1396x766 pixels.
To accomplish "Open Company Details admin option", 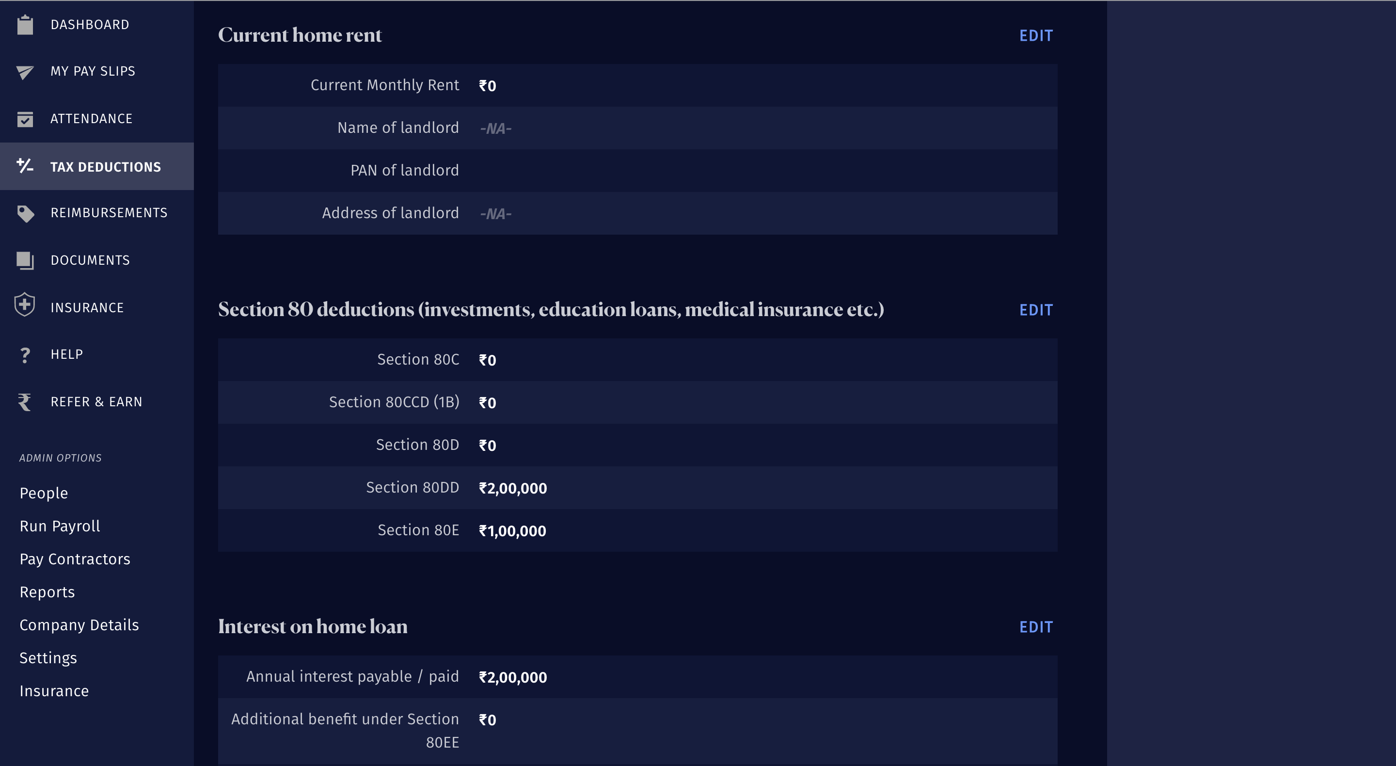I will click(x=79, y=624).
